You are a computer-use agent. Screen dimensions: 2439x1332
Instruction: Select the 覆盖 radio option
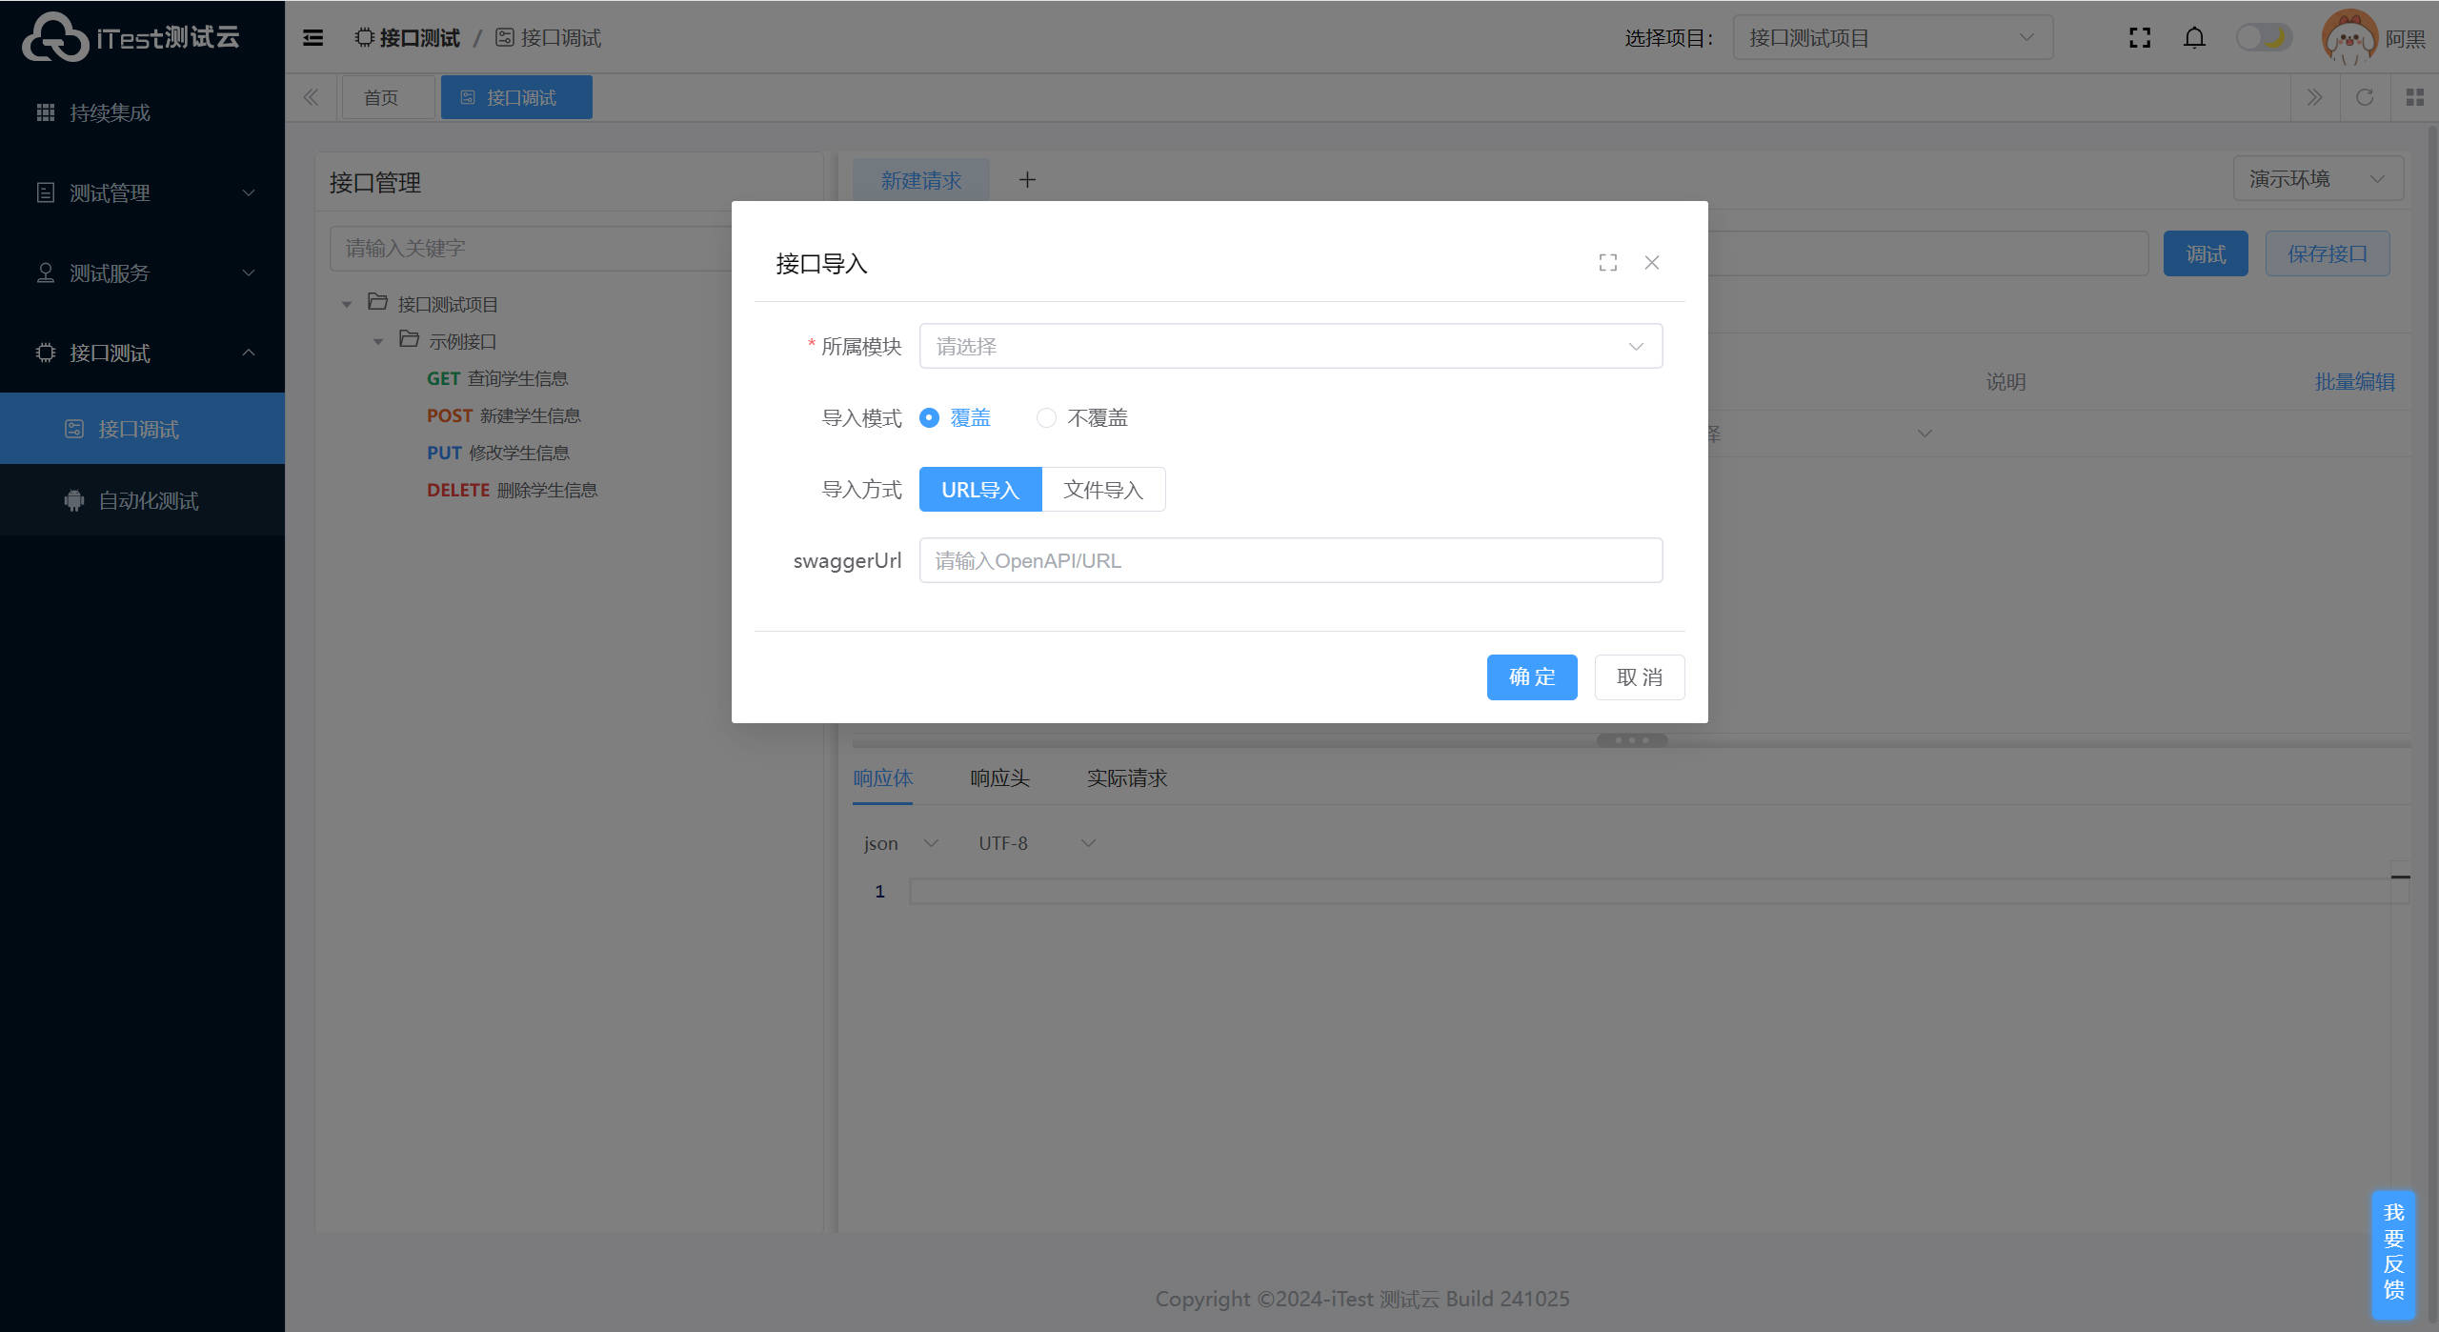point(929,418)
